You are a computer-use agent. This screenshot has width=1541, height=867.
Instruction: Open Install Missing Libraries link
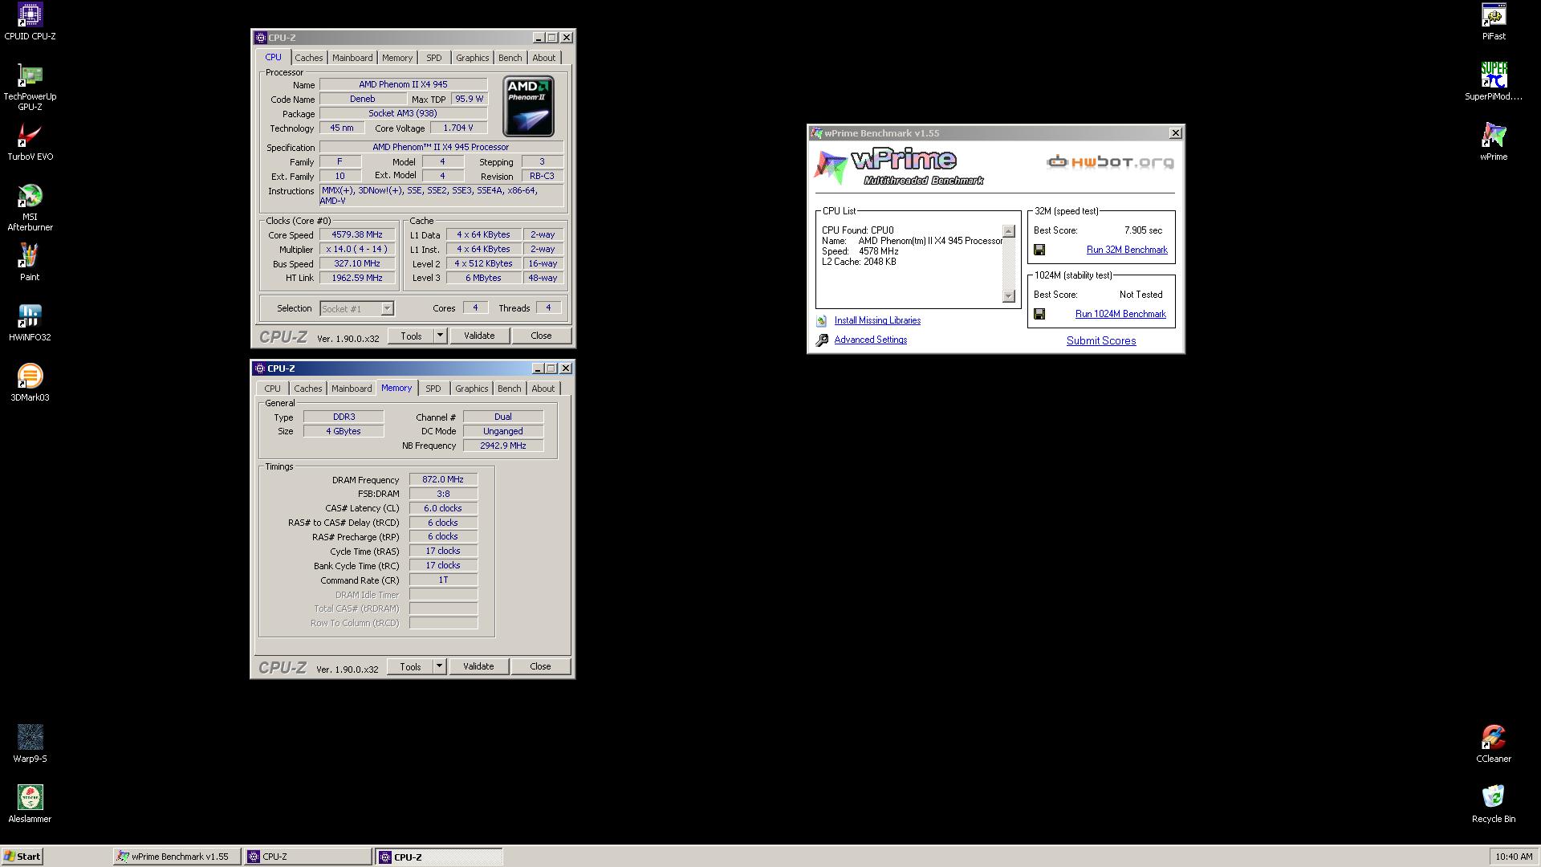tap(877, 320)
